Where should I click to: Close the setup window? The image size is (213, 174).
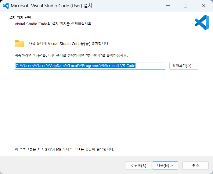click(204, 6)
